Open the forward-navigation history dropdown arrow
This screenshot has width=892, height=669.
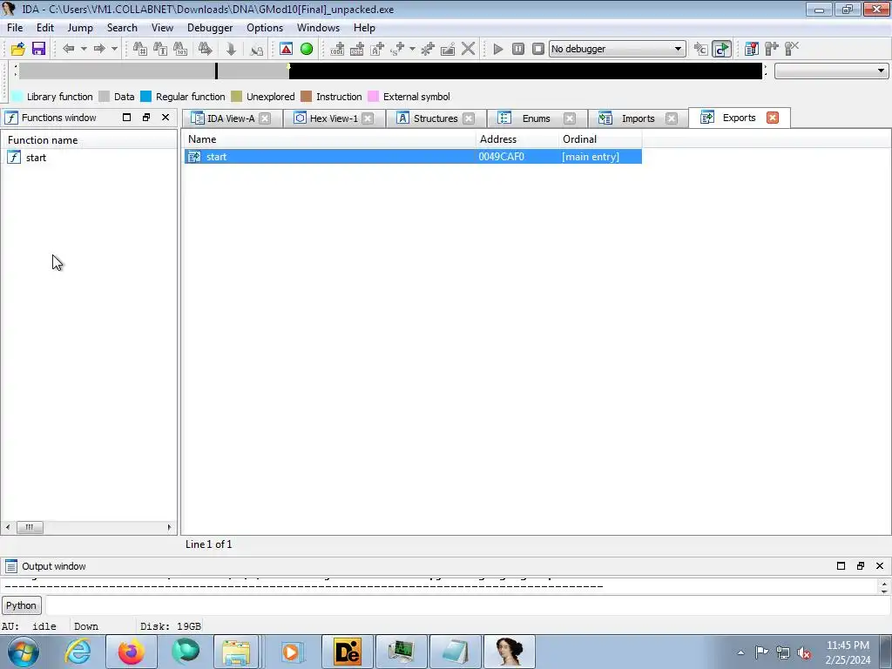click(x=114, y=49)
